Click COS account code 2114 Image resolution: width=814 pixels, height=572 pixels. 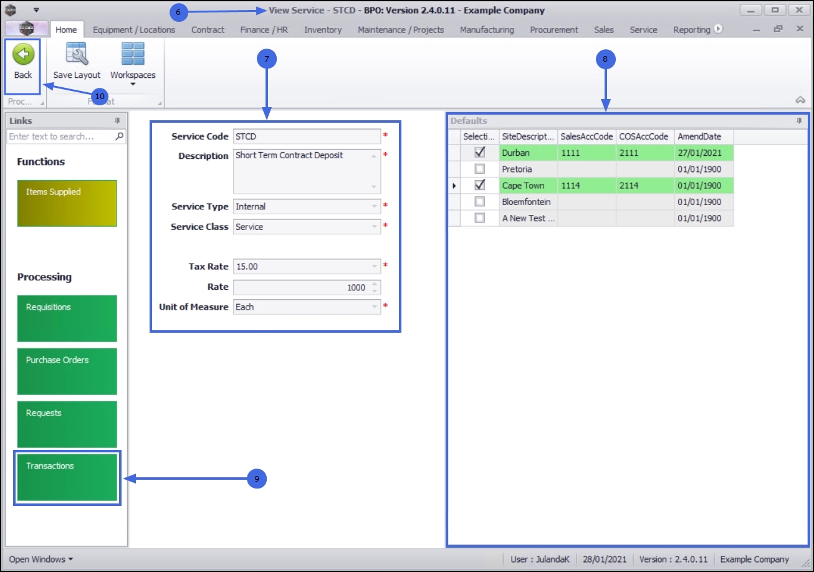point(645,185)
